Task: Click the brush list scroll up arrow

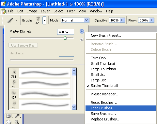Action: pyautogui.click(x=74, y=71)
